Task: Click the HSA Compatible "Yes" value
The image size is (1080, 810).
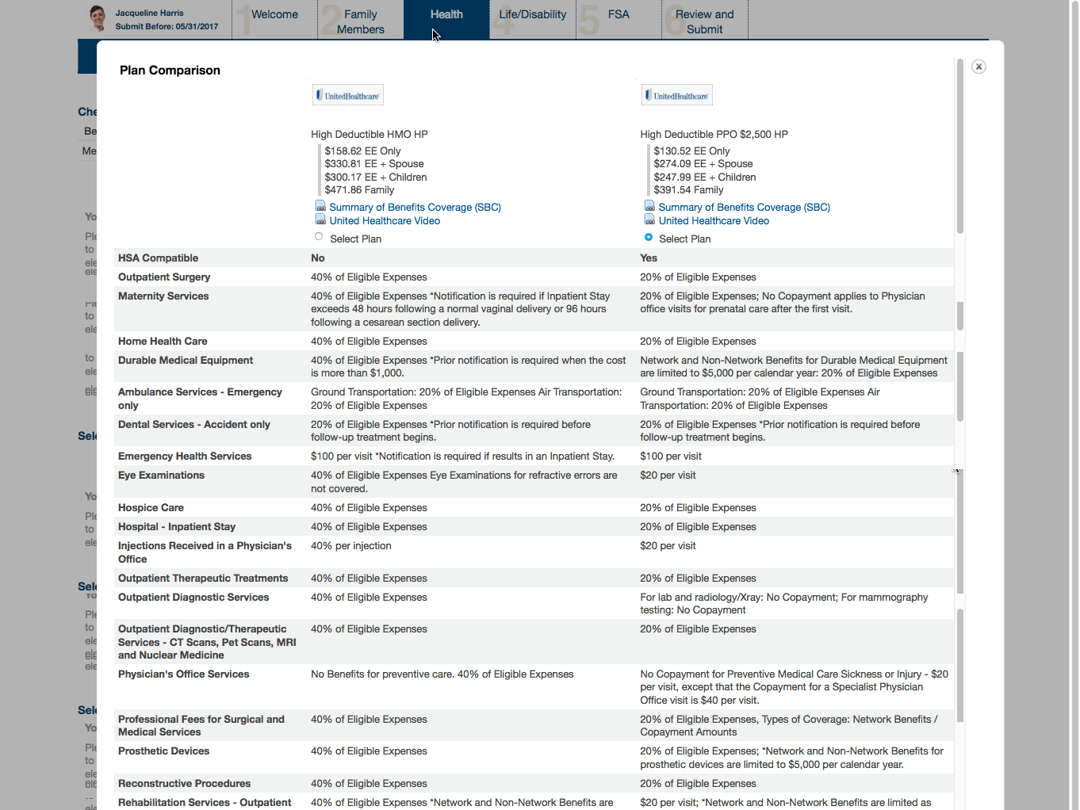Action: pos(649,258)
